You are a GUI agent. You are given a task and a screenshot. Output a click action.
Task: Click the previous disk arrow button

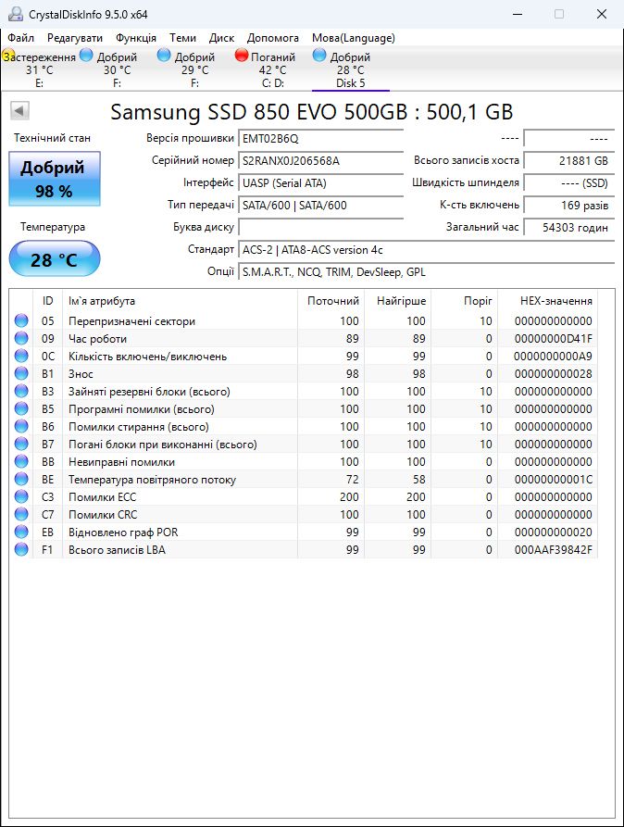pos(19,111)
